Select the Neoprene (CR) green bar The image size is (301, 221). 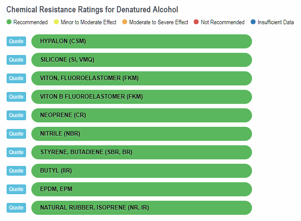click(x=141, y=115)
